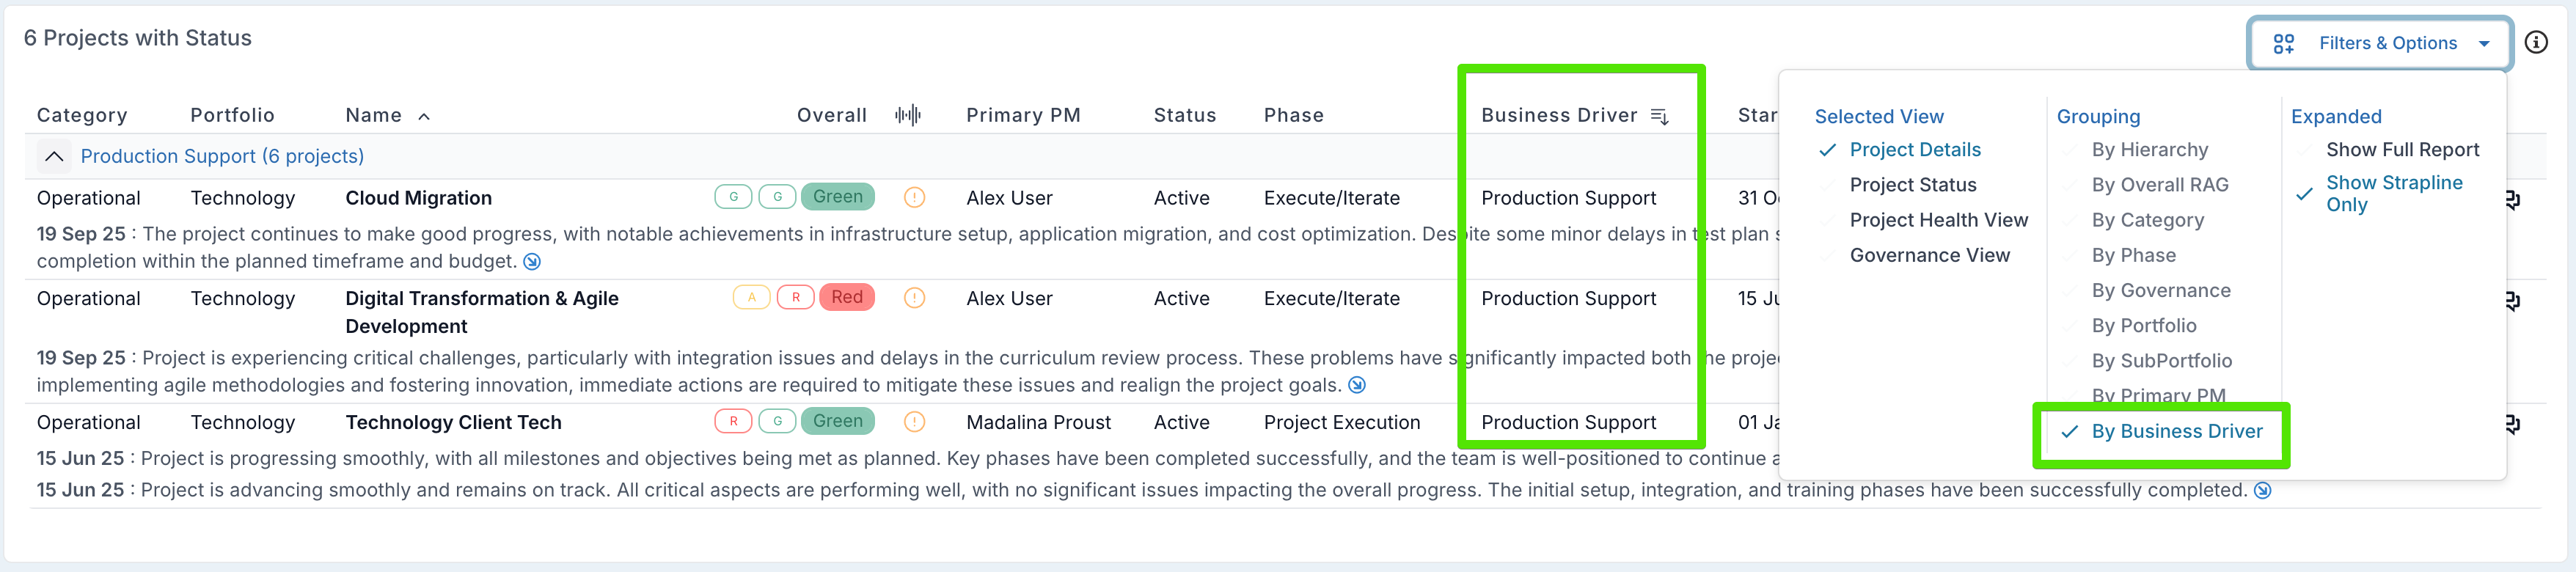Click the alert icon in Technology Client Tech row
This screenshot has height=572, width=2576.
click(913, 422)
